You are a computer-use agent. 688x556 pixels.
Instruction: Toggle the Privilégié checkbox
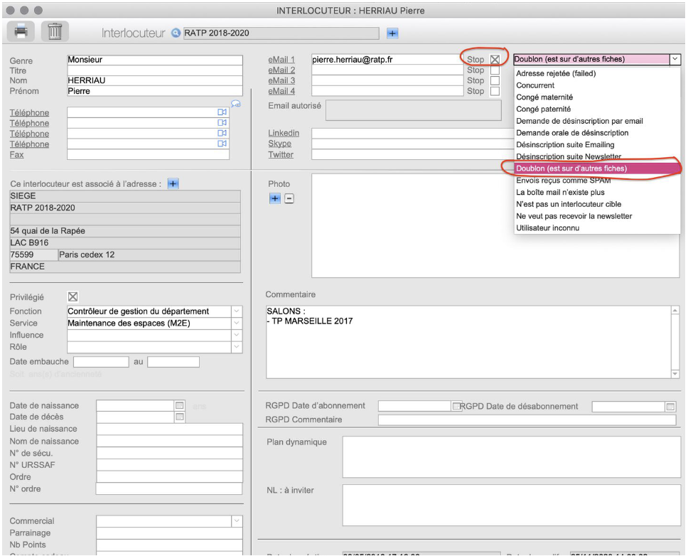(x=72, y=296)
